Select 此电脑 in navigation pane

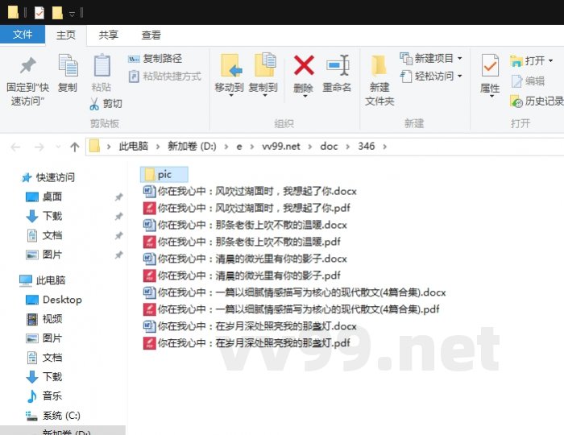(x=43, y=280)
